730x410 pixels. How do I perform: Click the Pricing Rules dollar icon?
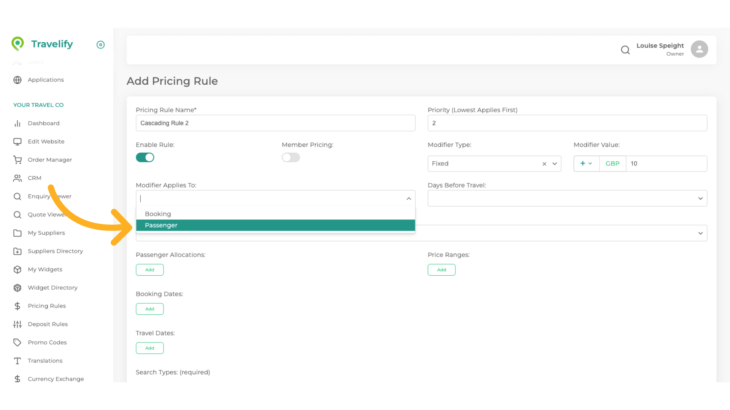[17, 306]
